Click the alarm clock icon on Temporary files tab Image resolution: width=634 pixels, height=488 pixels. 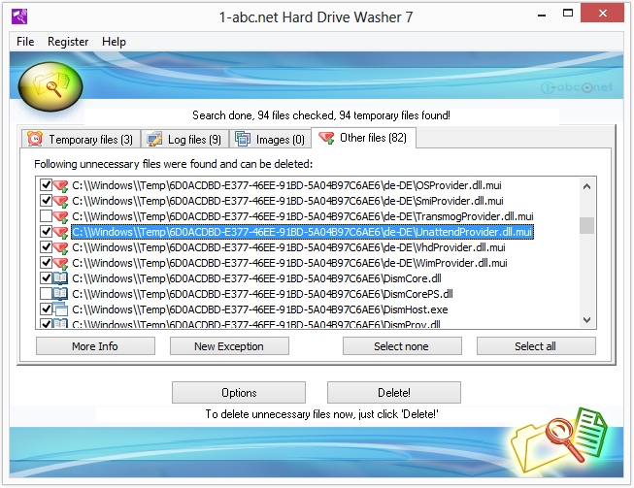tap(35, 139)
